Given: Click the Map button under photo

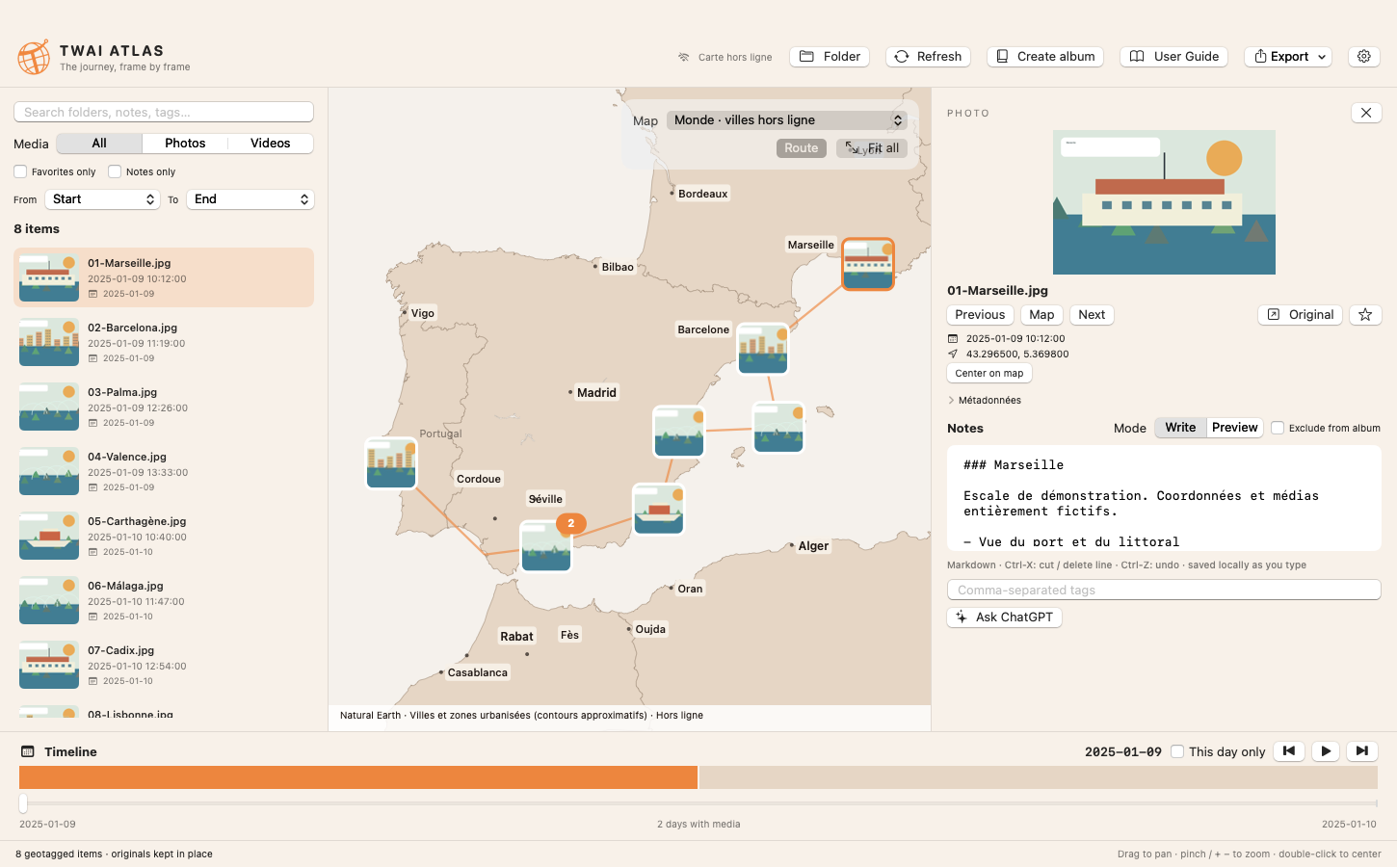Looking at the screenshot, I should pos(1041,315).
